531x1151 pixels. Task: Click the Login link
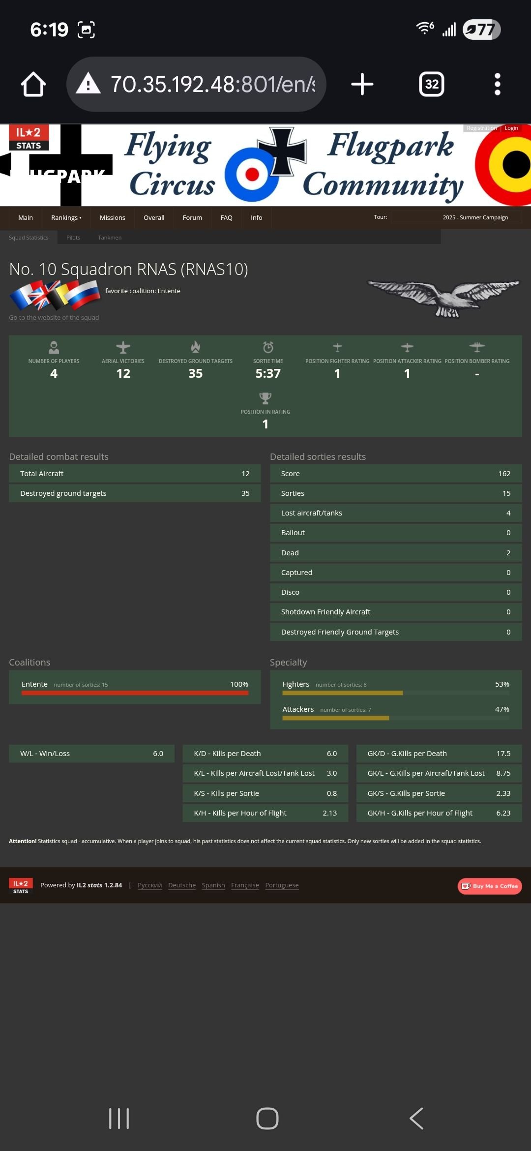point(511,128)
